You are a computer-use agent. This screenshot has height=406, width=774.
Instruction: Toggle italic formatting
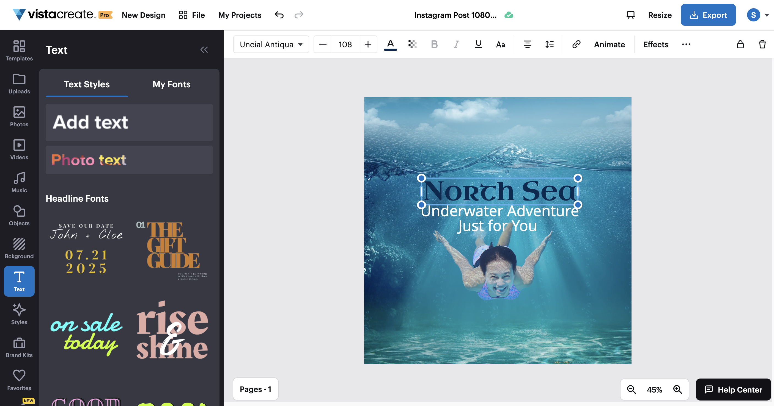456,45
